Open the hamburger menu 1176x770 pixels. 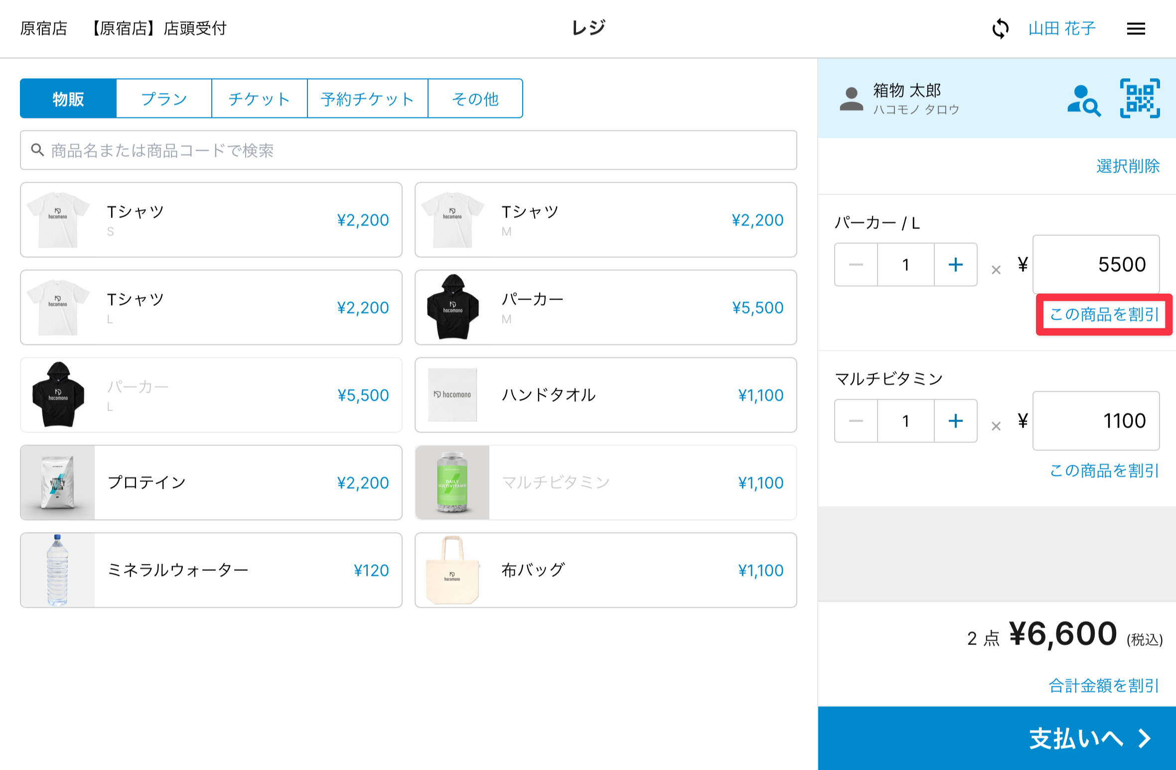(1136, 29)
